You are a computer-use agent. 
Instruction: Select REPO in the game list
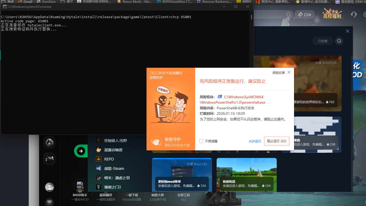click(109, 159)
